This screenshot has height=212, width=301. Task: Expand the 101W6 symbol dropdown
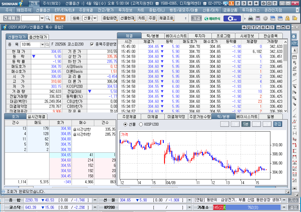pyautogui.click(x=42, y=45)
